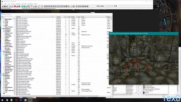Click the render window title bar
This screenshot has height=102, width=181.
[144, 33]
